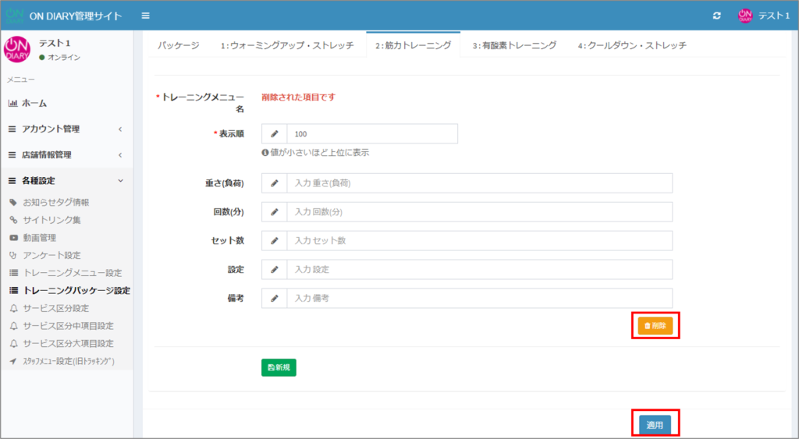Open テスト1 user menu in header

pyautogui.click(x=764, y=16)
